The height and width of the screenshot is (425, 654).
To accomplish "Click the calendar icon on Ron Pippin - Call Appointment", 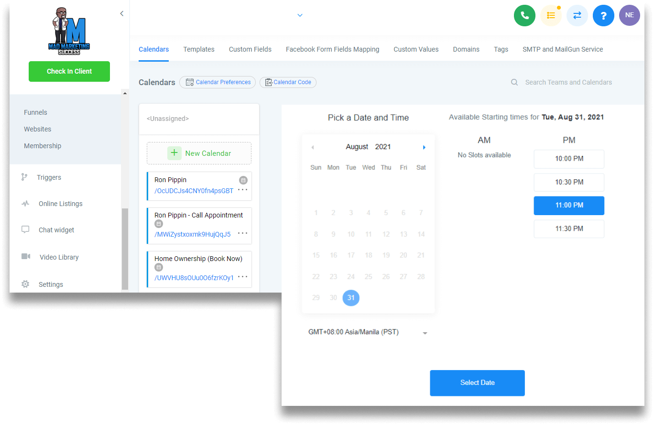I will pos(159,224).
